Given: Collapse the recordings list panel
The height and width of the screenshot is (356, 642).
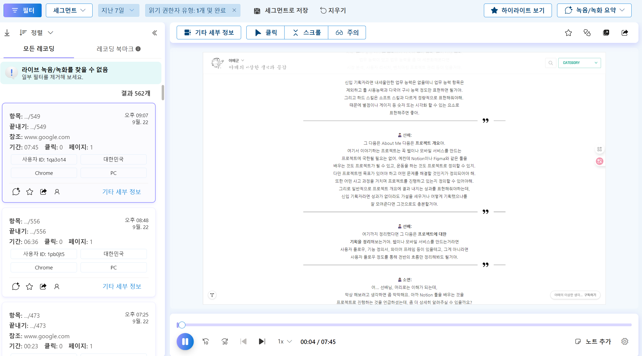Looking at the screenshot, I should click(x=155, y=33).
